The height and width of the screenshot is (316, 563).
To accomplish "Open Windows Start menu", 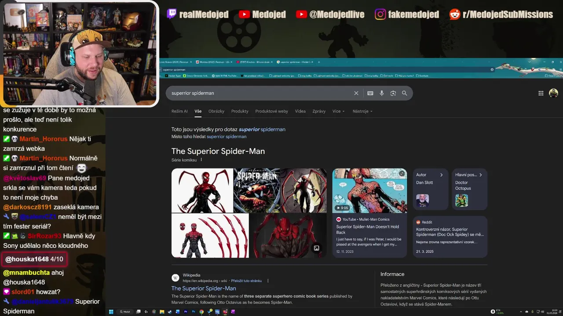I will coord(111,312).
